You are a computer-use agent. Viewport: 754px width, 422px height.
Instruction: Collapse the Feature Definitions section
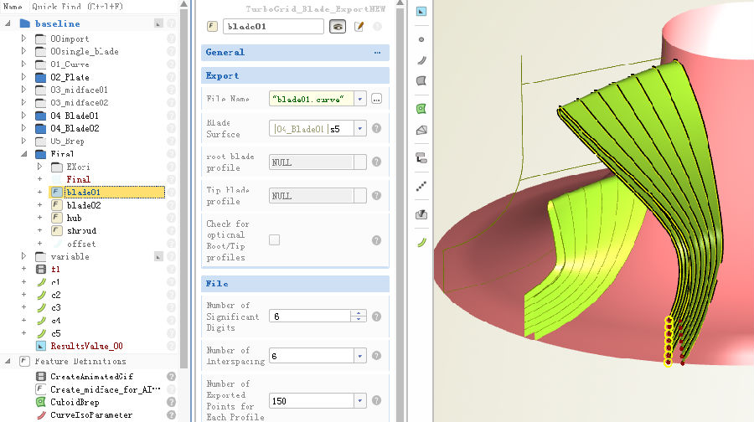coord(8,361)
